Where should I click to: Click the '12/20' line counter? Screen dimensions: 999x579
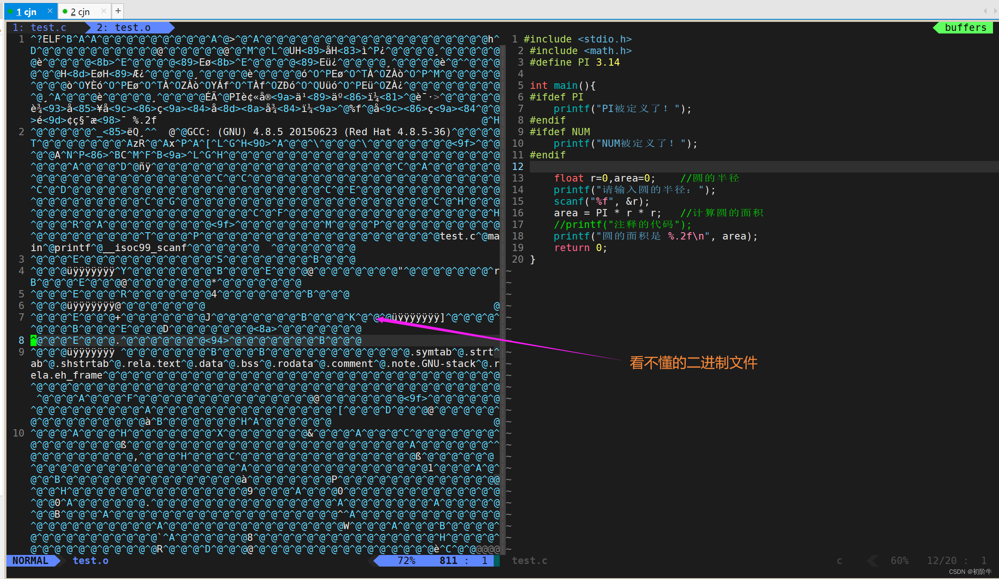pos(941,561)
